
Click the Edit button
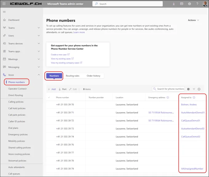73,89
